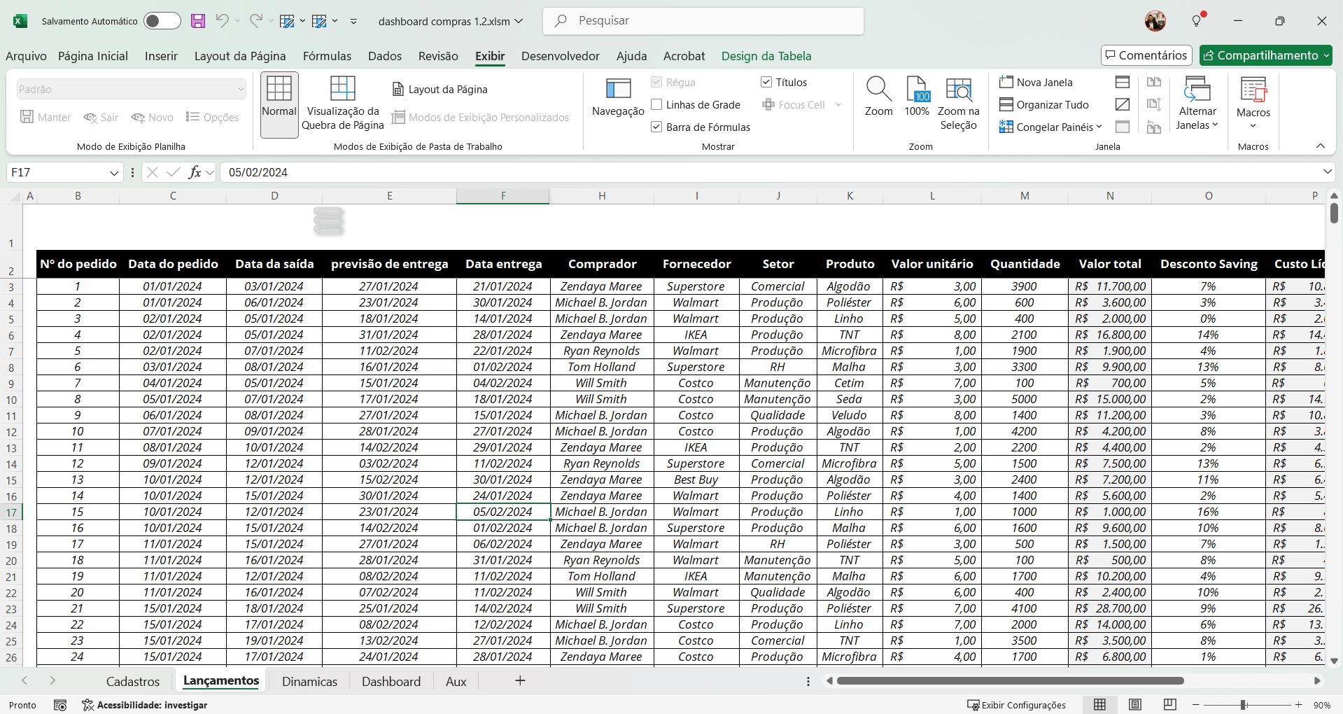Click the zoom out minus button
The width and height of the screenshot is (1343, 714).
[1196, 705]
